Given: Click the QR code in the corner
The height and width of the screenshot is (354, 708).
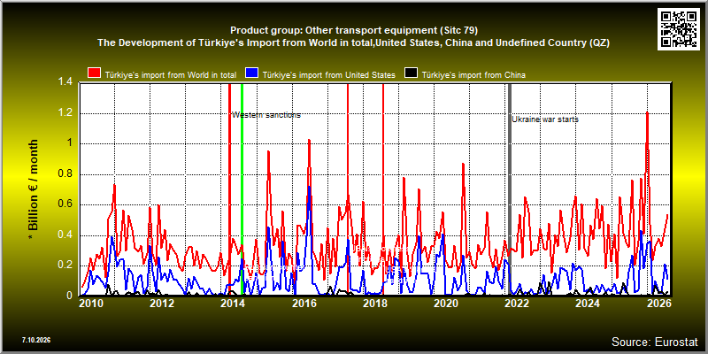Looking at the screenshot, I should pos(679,28).
